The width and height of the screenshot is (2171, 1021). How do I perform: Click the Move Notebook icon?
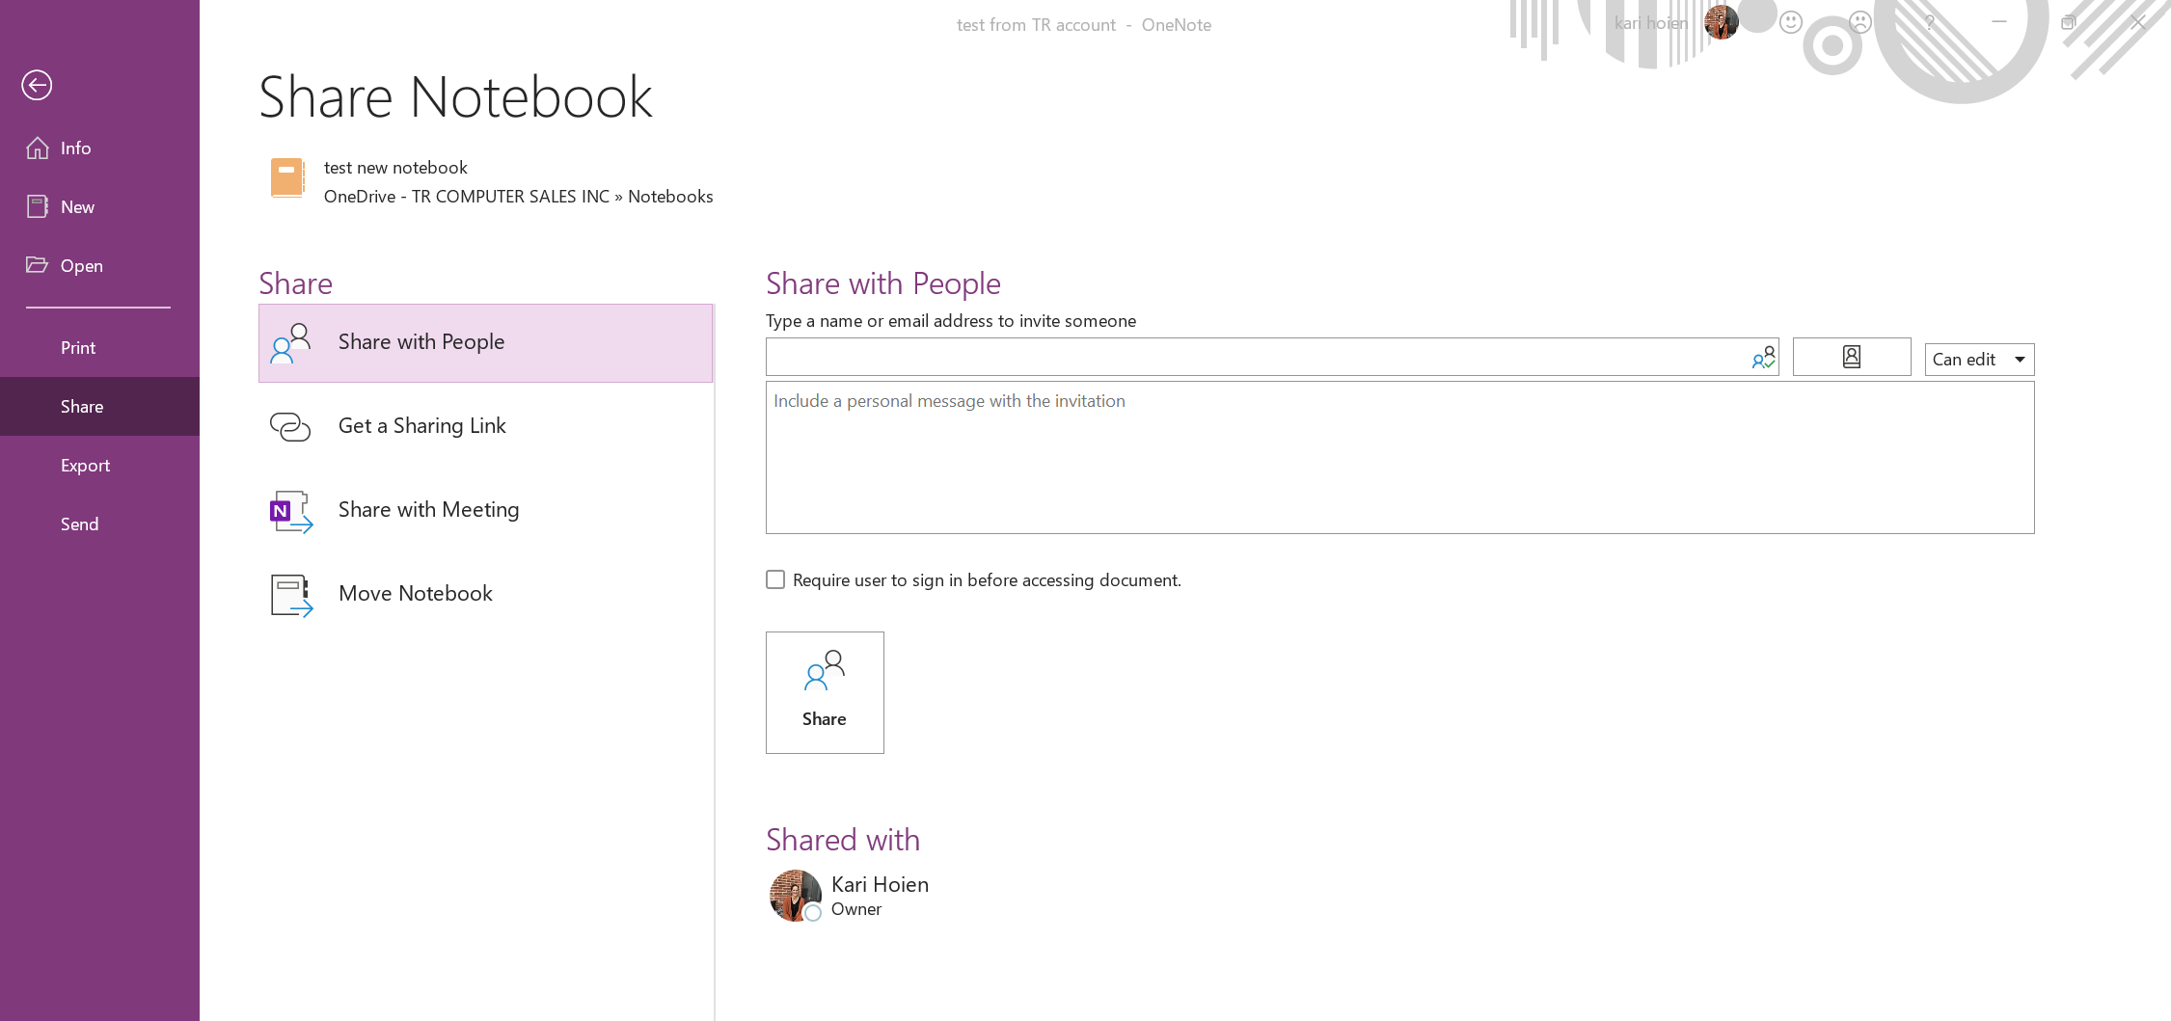[x=291, y=595]
